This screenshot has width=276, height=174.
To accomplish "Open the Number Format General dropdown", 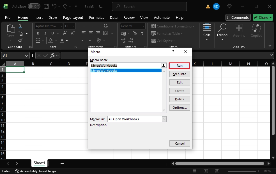I will tap(133, 26).
